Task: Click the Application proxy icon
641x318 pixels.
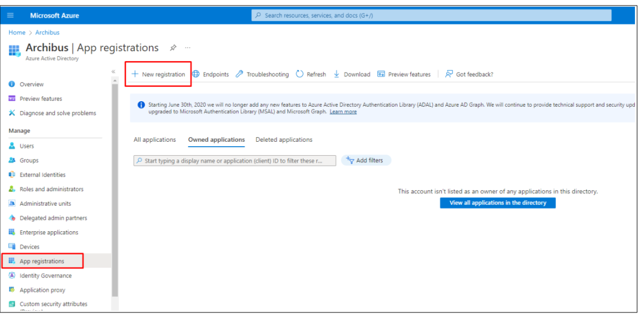Action: 12,290
